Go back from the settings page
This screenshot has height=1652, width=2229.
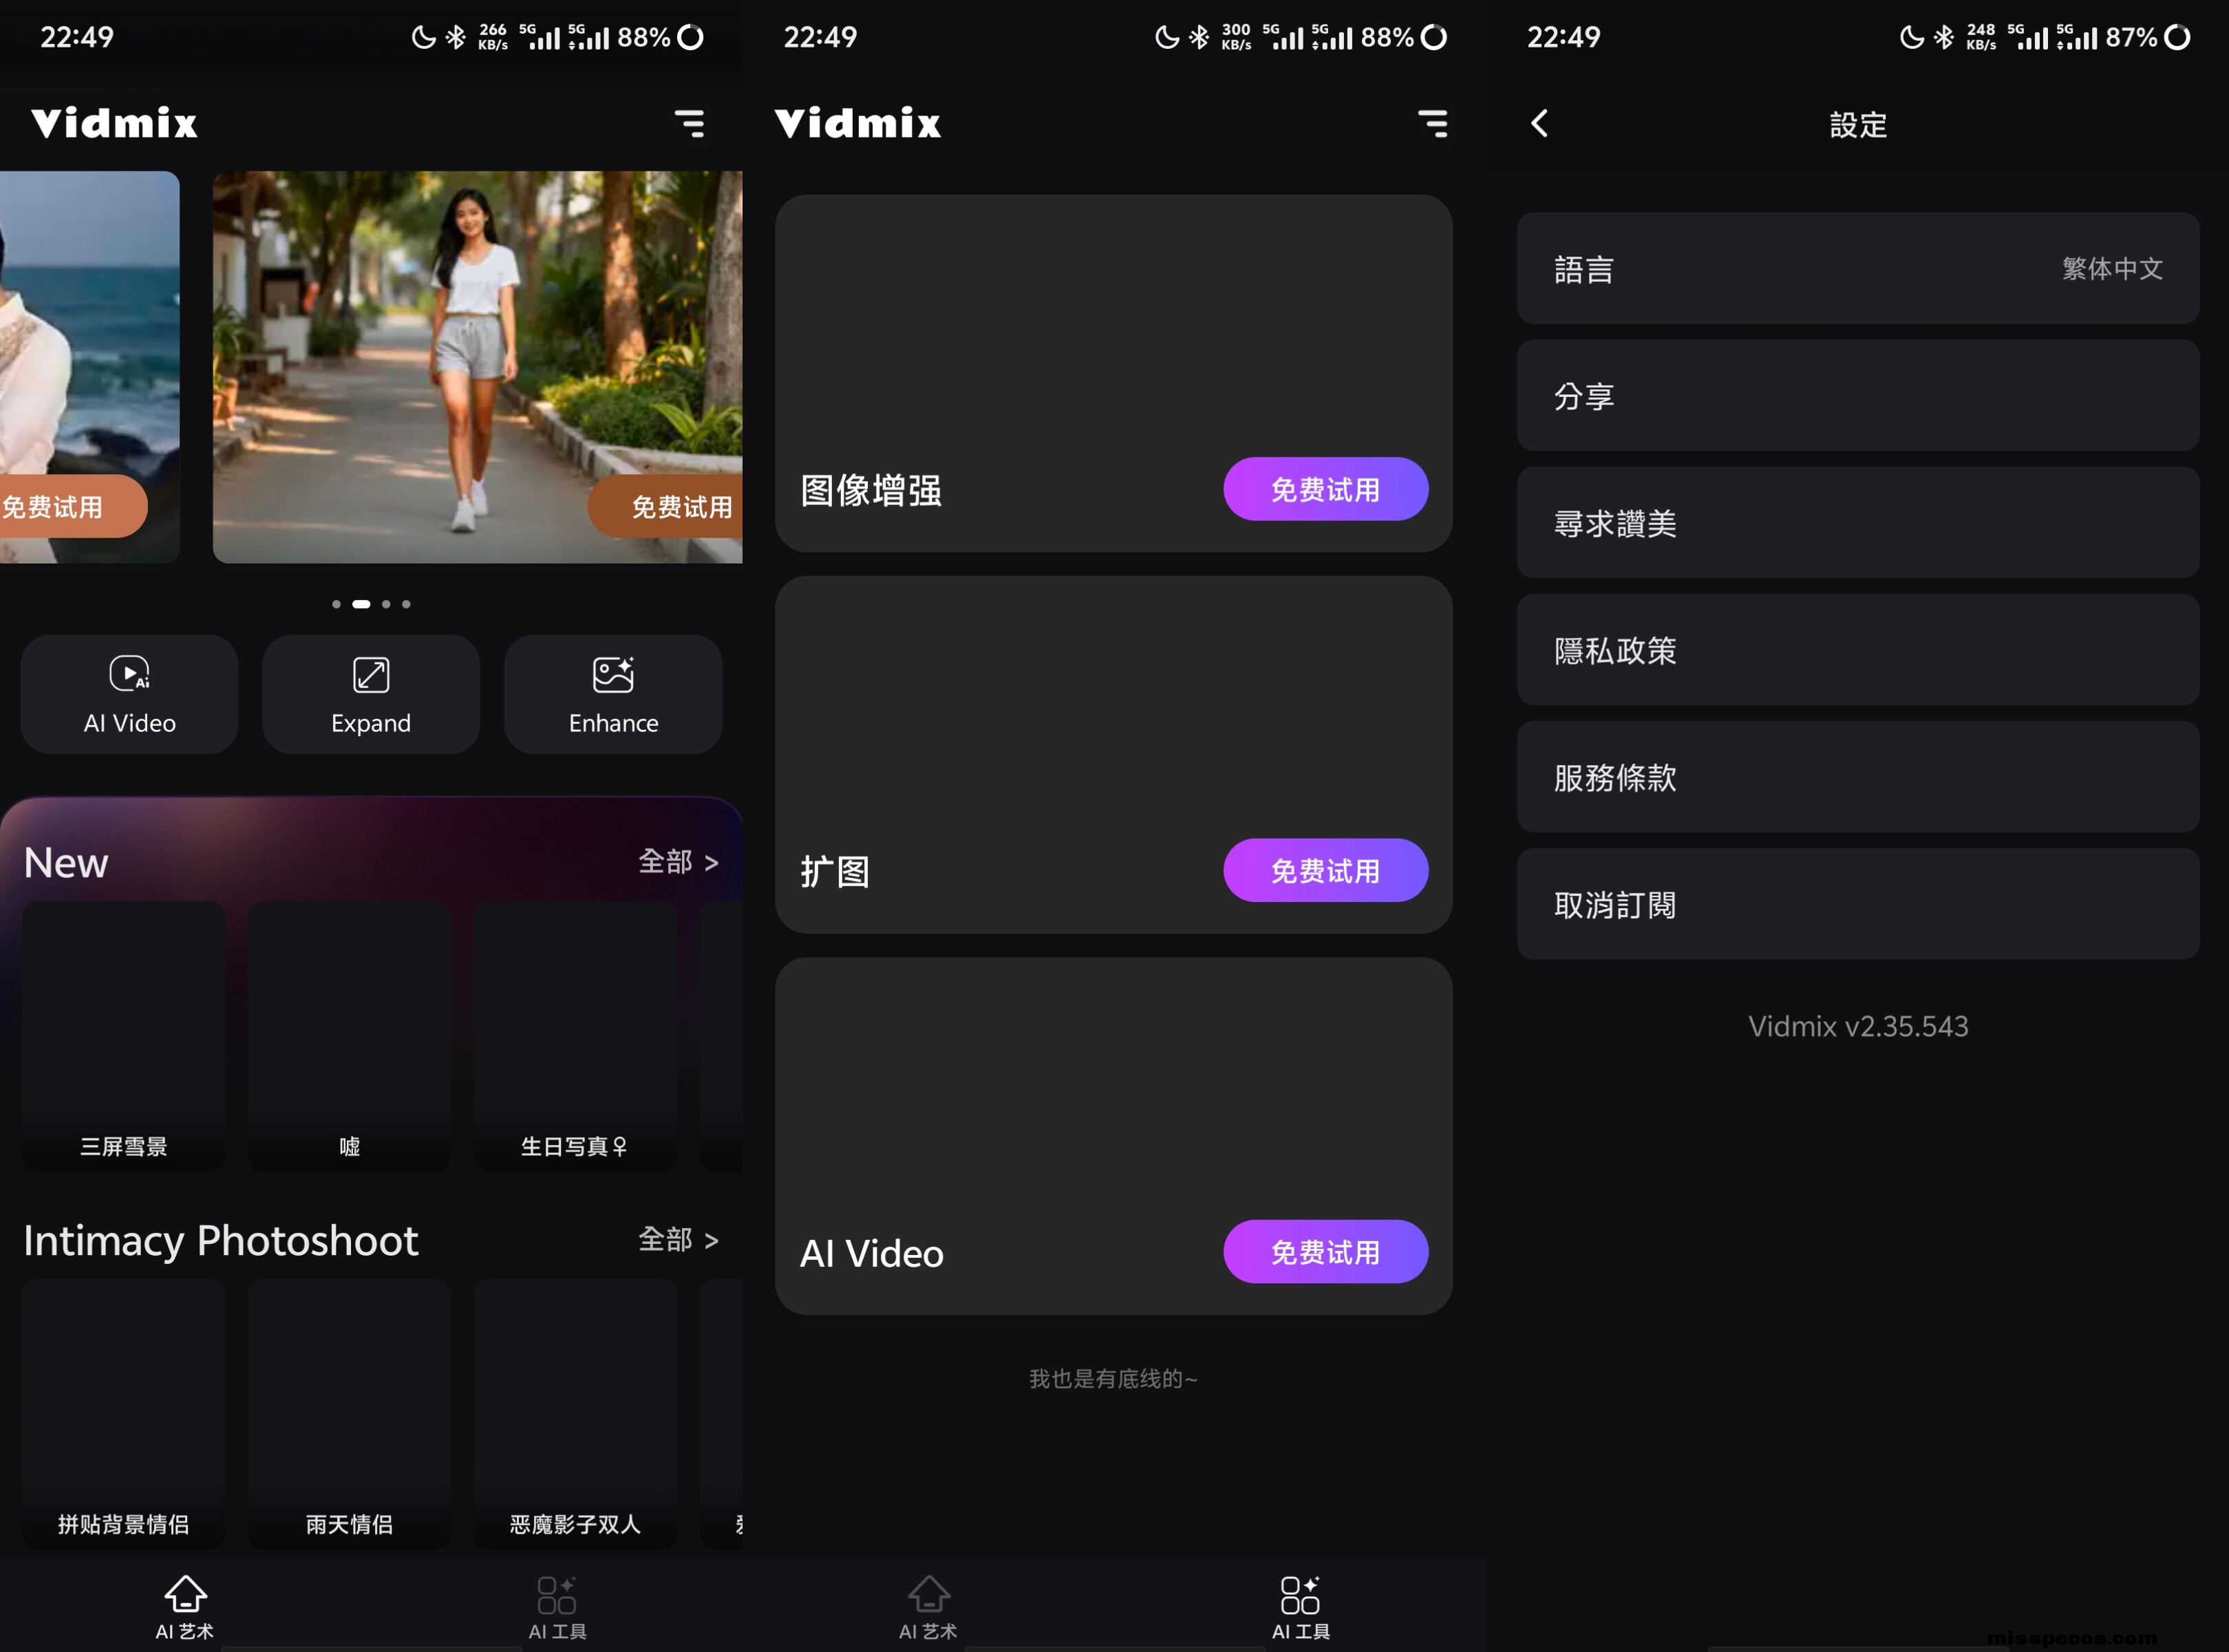(x=1540, y=124)
